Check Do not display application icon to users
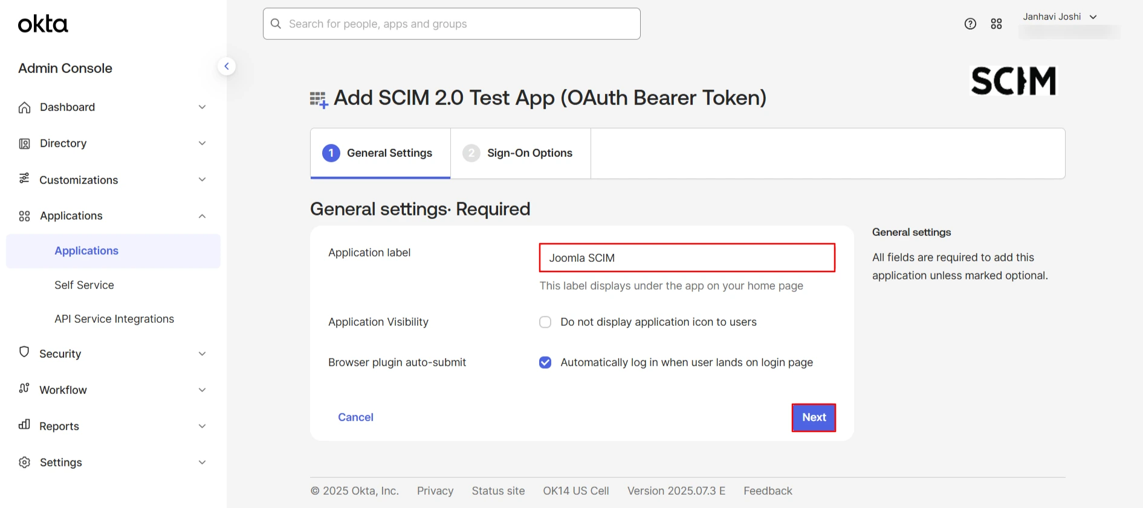1143x508 pixels. point(545,322)
